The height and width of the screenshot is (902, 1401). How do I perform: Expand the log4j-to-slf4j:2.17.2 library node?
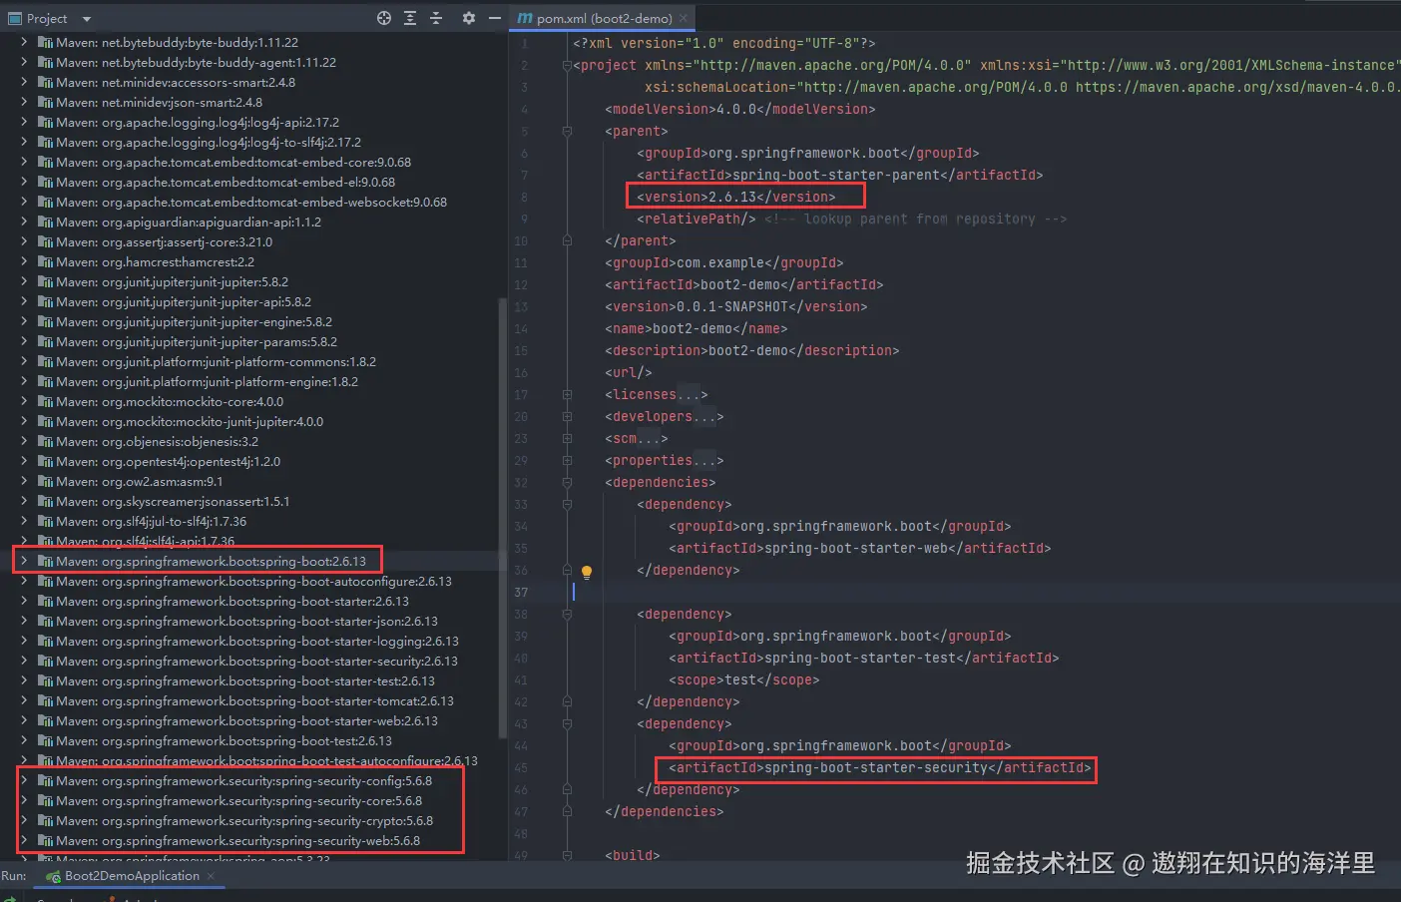pyautogui.click(x=24, y=143)
